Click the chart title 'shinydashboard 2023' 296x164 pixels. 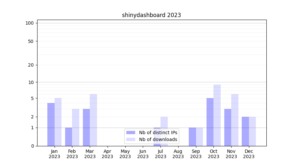(151, 15)
